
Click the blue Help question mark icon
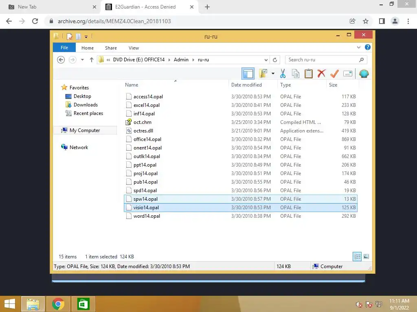[x=368, y=47]
